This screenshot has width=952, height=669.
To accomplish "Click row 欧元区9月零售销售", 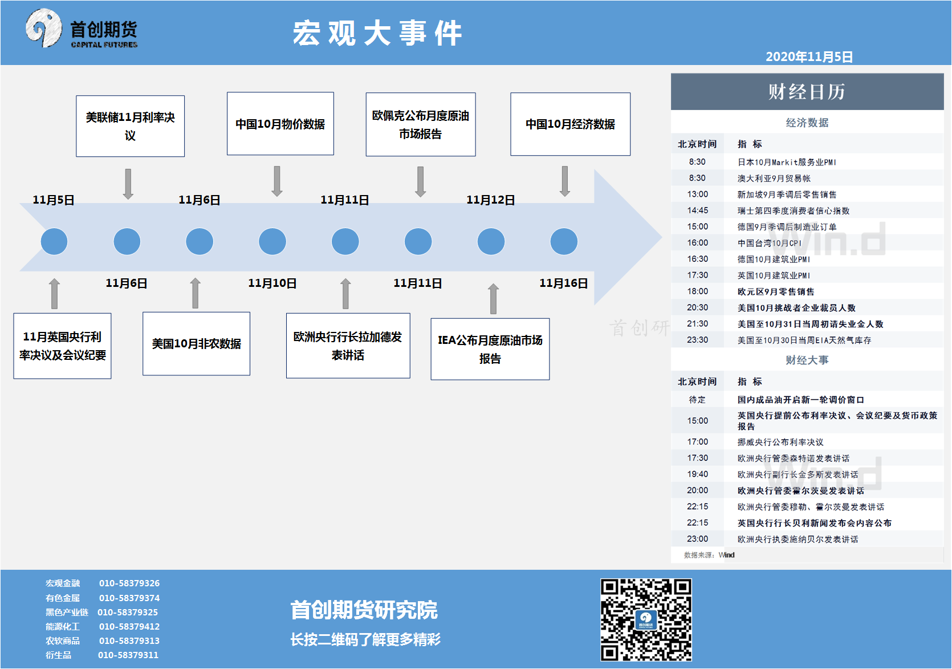I will pos(807,291).
